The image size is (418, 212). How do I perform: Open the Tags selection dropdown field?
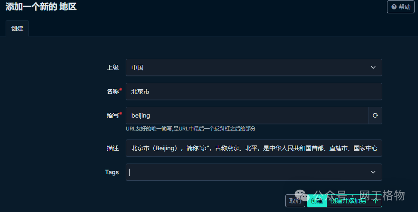[254, 172]
